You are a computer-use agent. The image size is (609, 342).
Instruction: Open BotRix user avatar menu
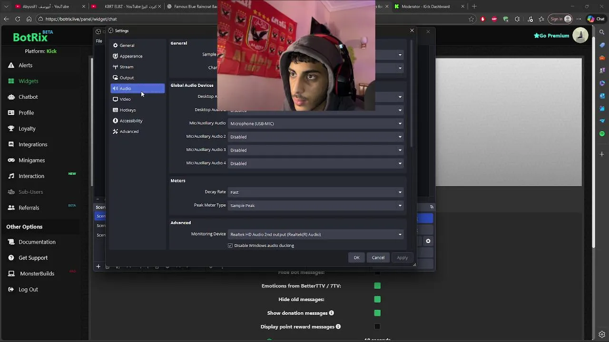click(580, 35)
